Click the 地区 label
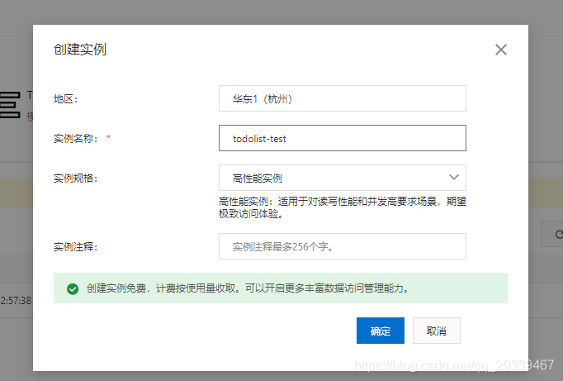This screenshot has width=563, height=381. pyautogui.click(x=66, y=99)
